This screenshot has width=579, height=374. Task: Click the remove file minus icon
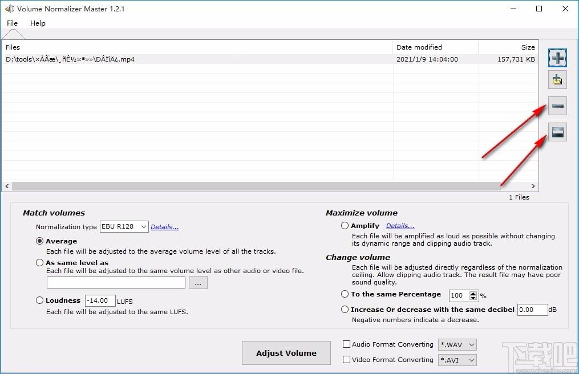557,106
